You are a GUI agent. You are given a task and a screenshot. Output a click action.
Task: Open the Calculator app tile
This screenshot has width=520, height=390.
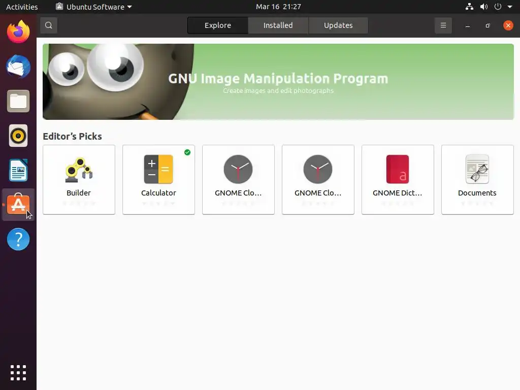point(158,180)
